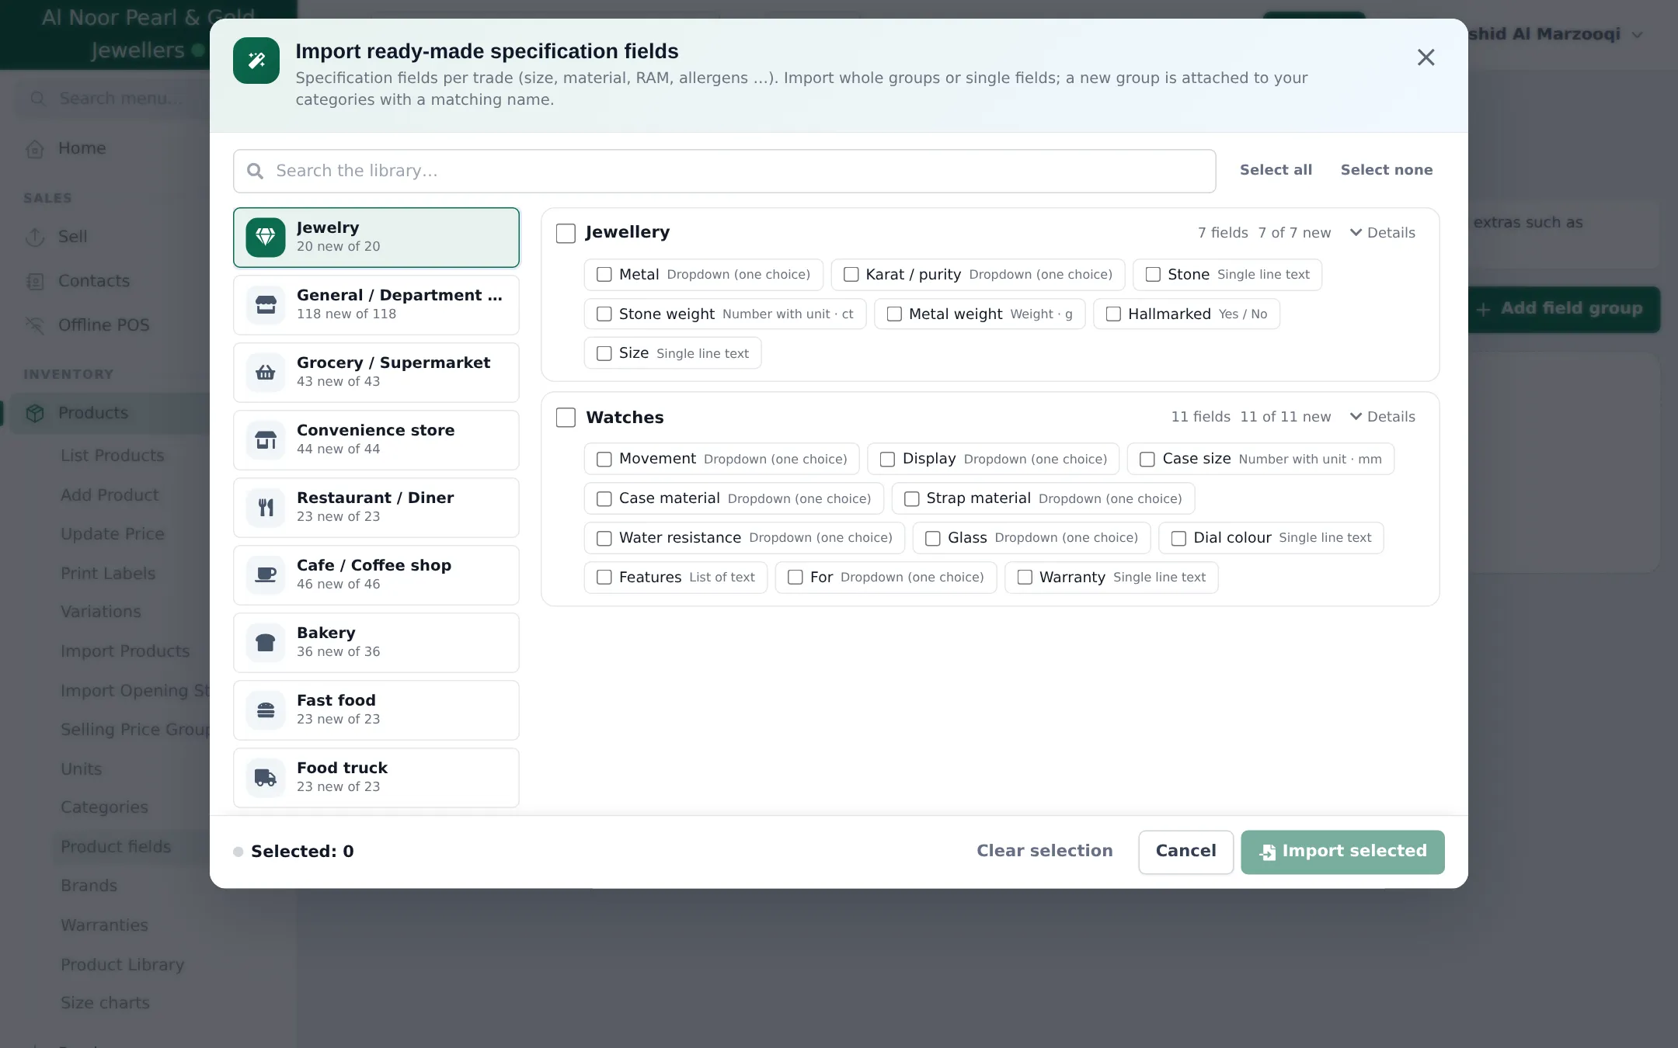Select the Bakery trade category

coord(376,643)
